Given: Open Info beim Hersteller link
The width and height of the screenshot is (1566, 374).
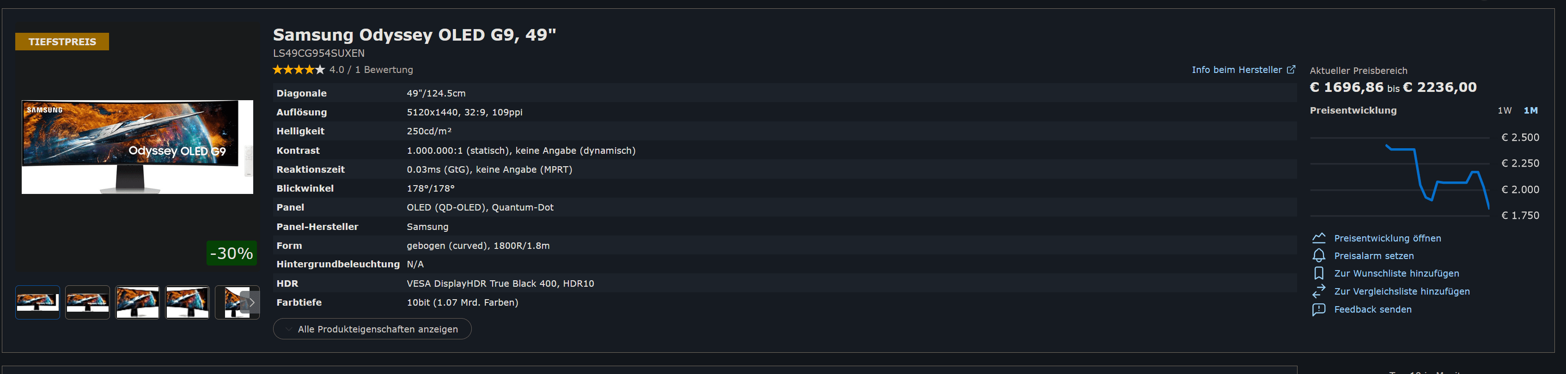Looking at the screenshot, I should point(1236,70).
